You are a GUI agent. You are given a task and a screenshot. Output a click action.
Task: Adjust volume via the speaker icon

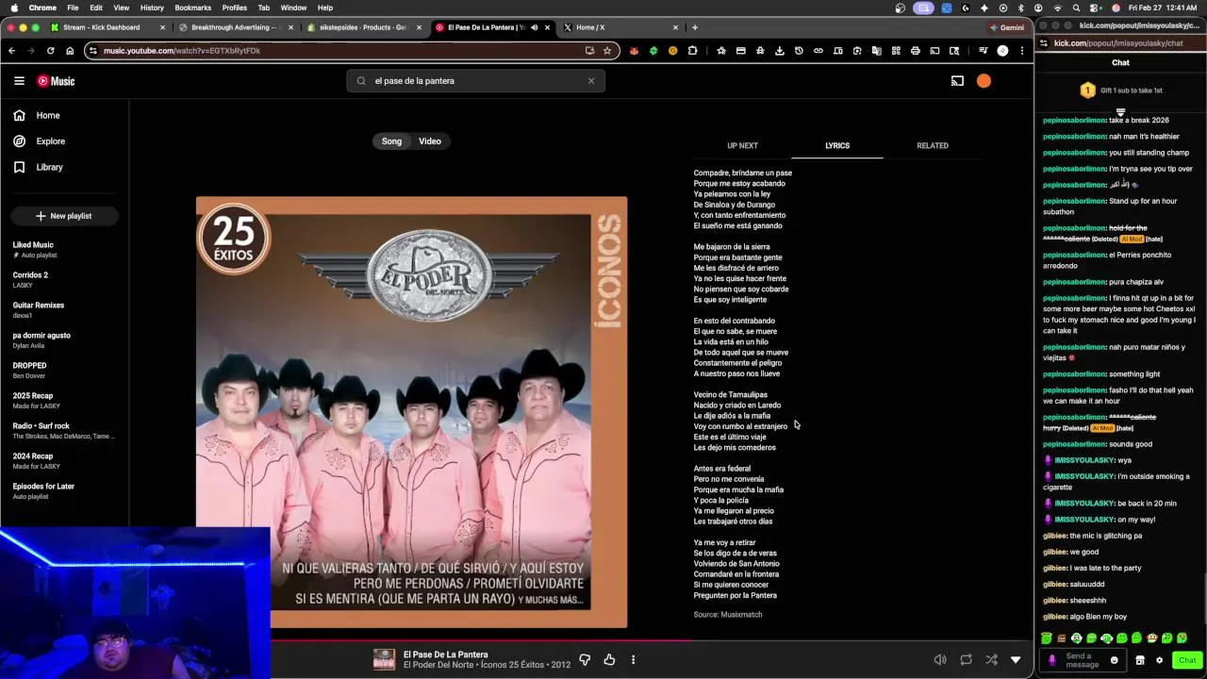[x=940, y=660]
